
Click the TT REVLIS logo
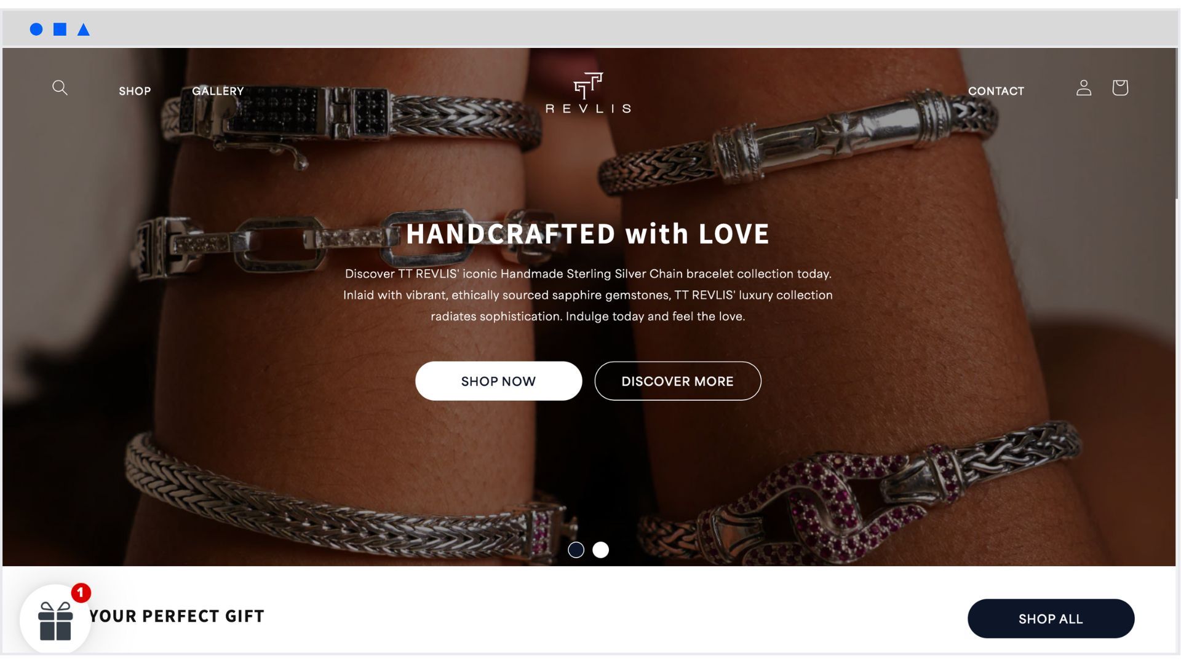pyautogui.click(x=588, y=93)
